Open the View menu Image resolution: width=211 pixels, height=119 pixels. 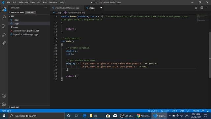[32, 2]
